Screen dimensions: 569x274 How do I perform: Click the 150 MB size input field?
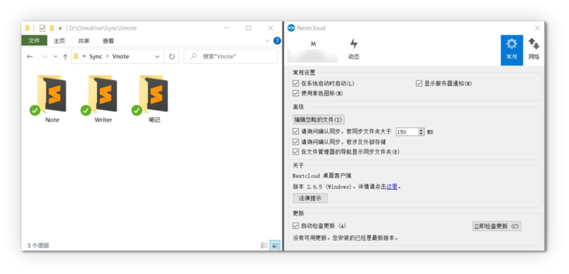407,132
